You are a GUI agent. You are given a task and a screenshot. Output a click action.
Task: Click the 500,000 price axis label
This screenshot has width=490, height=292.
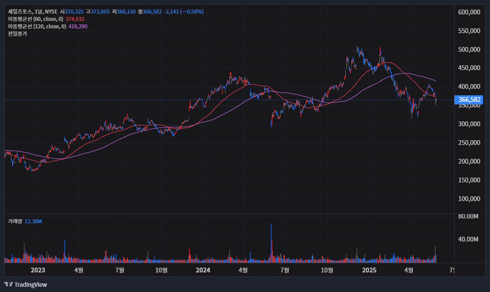469,50
